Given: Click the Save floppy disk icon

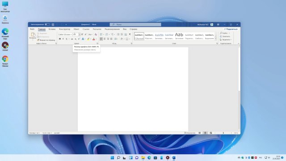Looking at the screenshot, I should 53,25.
